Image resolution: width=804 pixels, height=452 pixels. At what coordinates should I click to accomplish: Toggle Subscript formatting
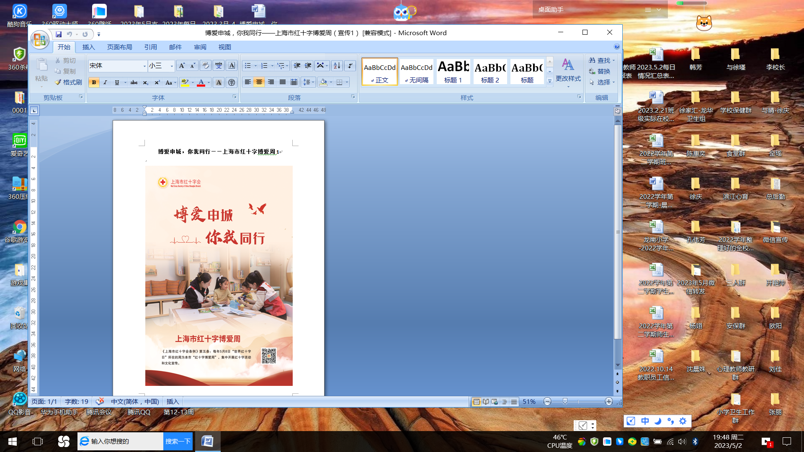(145, 82)
